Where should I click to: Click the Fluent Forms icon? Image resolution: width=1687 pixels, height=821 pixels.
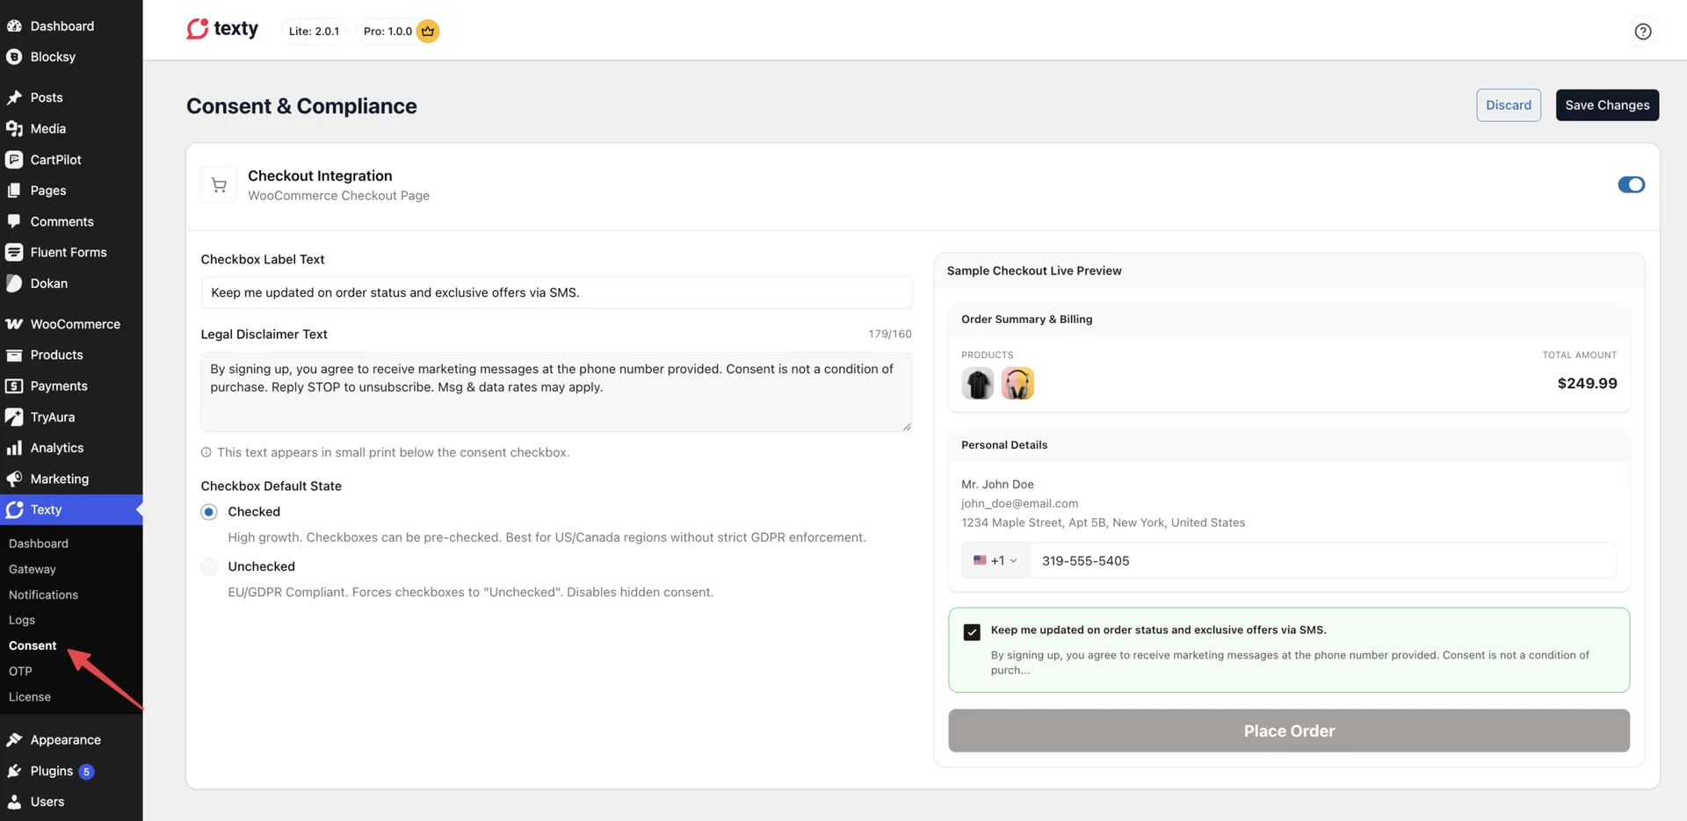(14, 252)
